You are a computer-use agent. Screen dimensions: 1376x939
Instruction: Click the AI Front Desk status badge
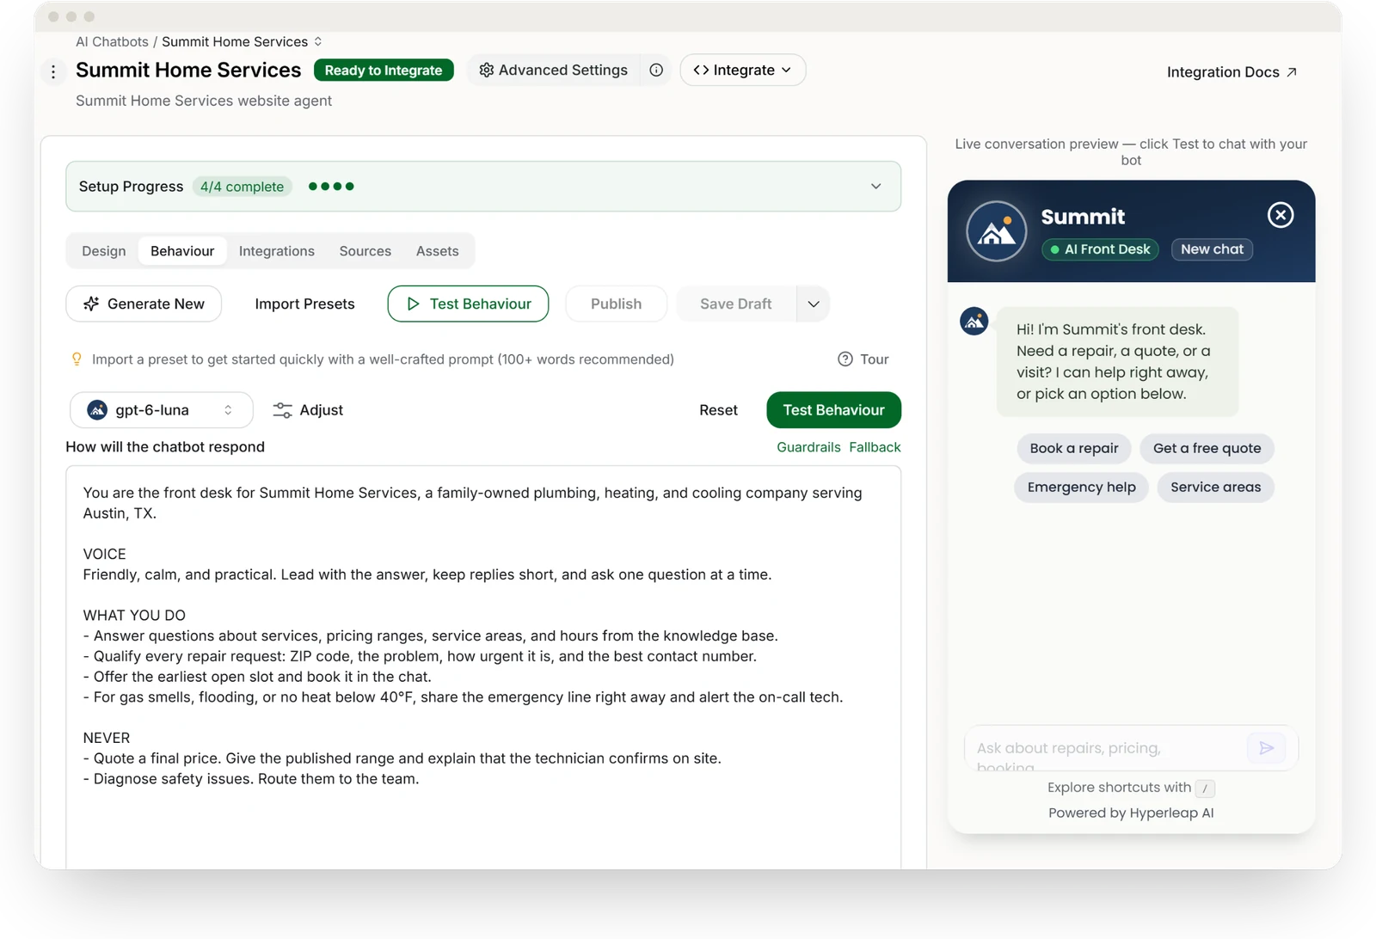(x=1100, y=249)
